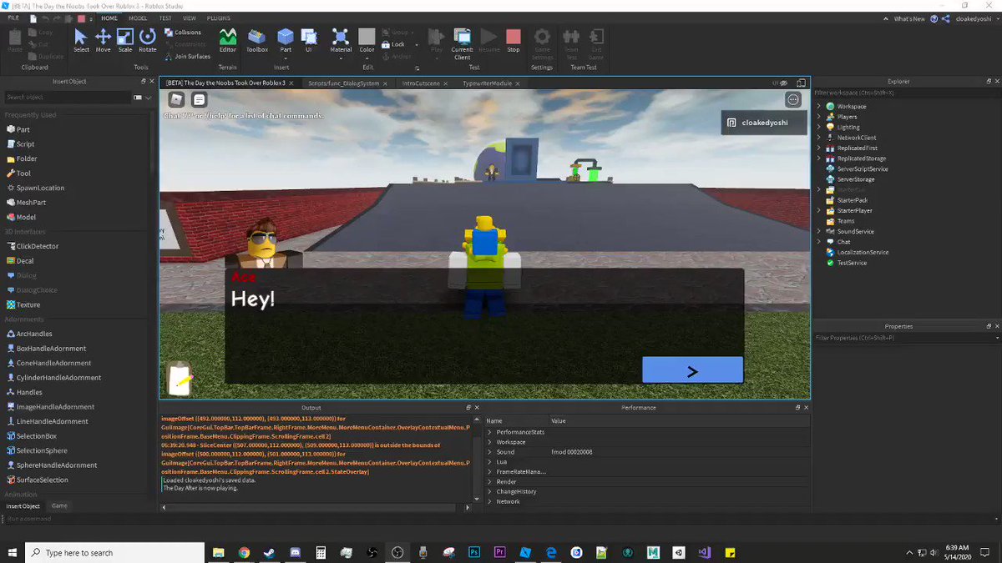The image size is (1002, 563).
Task: Advance the dialog with the arrow button
Action: click(692, 370)
